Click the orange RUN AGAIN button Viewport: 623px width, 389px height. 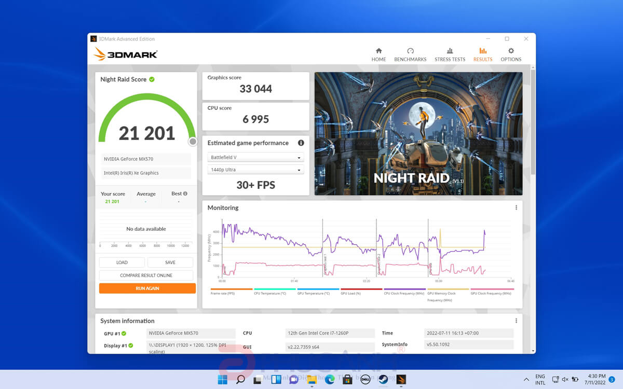click(147, 288)
